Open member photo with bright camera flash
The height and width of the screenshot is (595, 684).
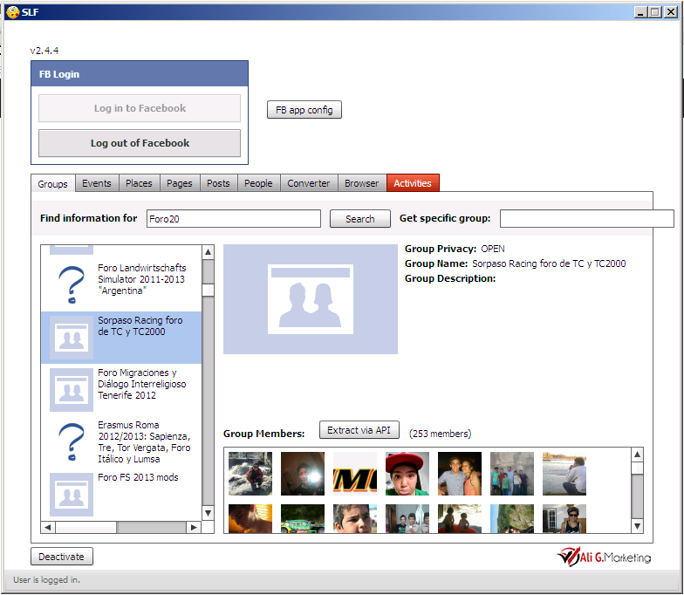click(x=303, y=474)
